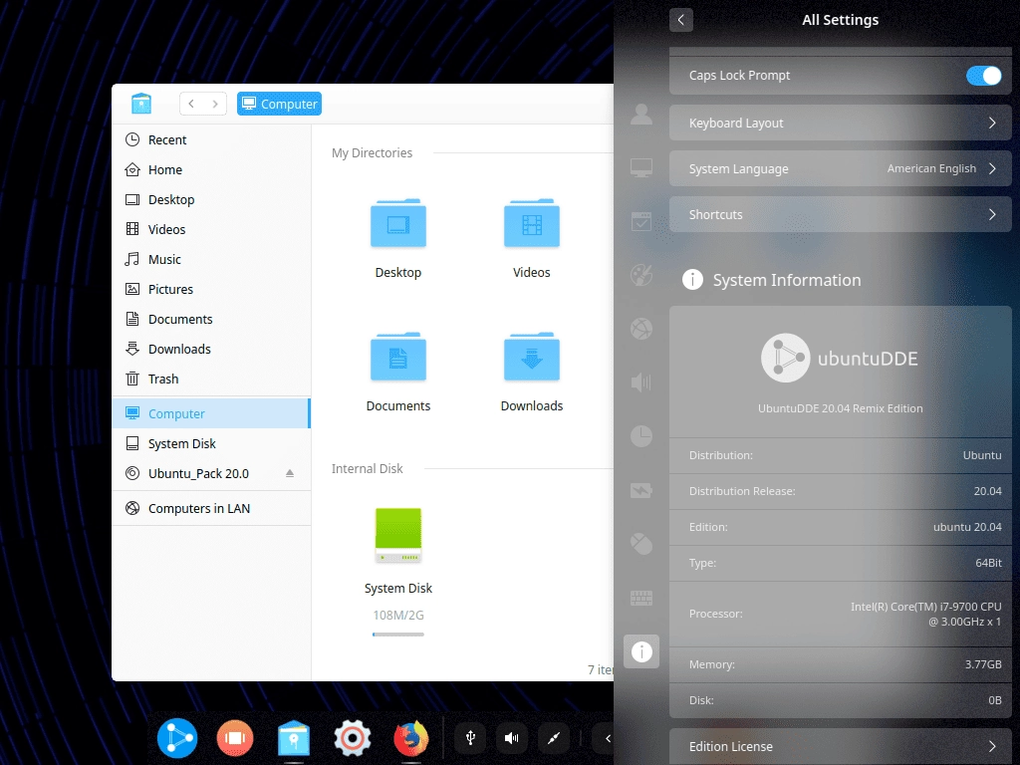The height and width of the screenshot is (765, 1020).
Task: Click Memory value 3.77GB
Action: pos(983,664)
